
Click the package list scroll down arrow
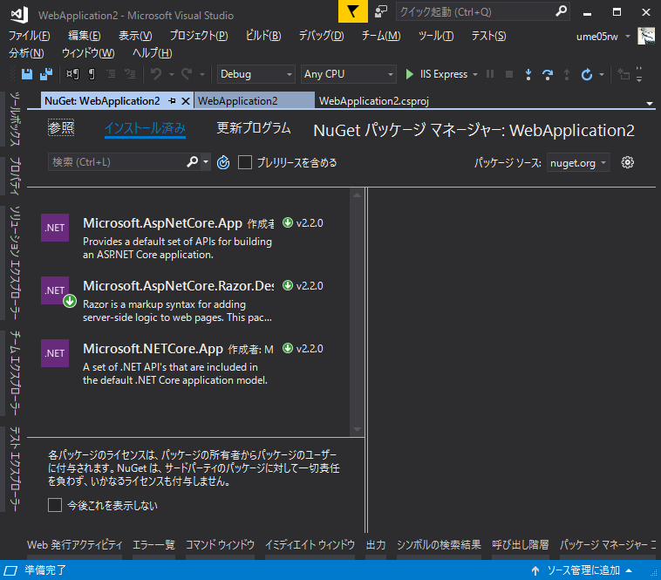click(357, 429)
